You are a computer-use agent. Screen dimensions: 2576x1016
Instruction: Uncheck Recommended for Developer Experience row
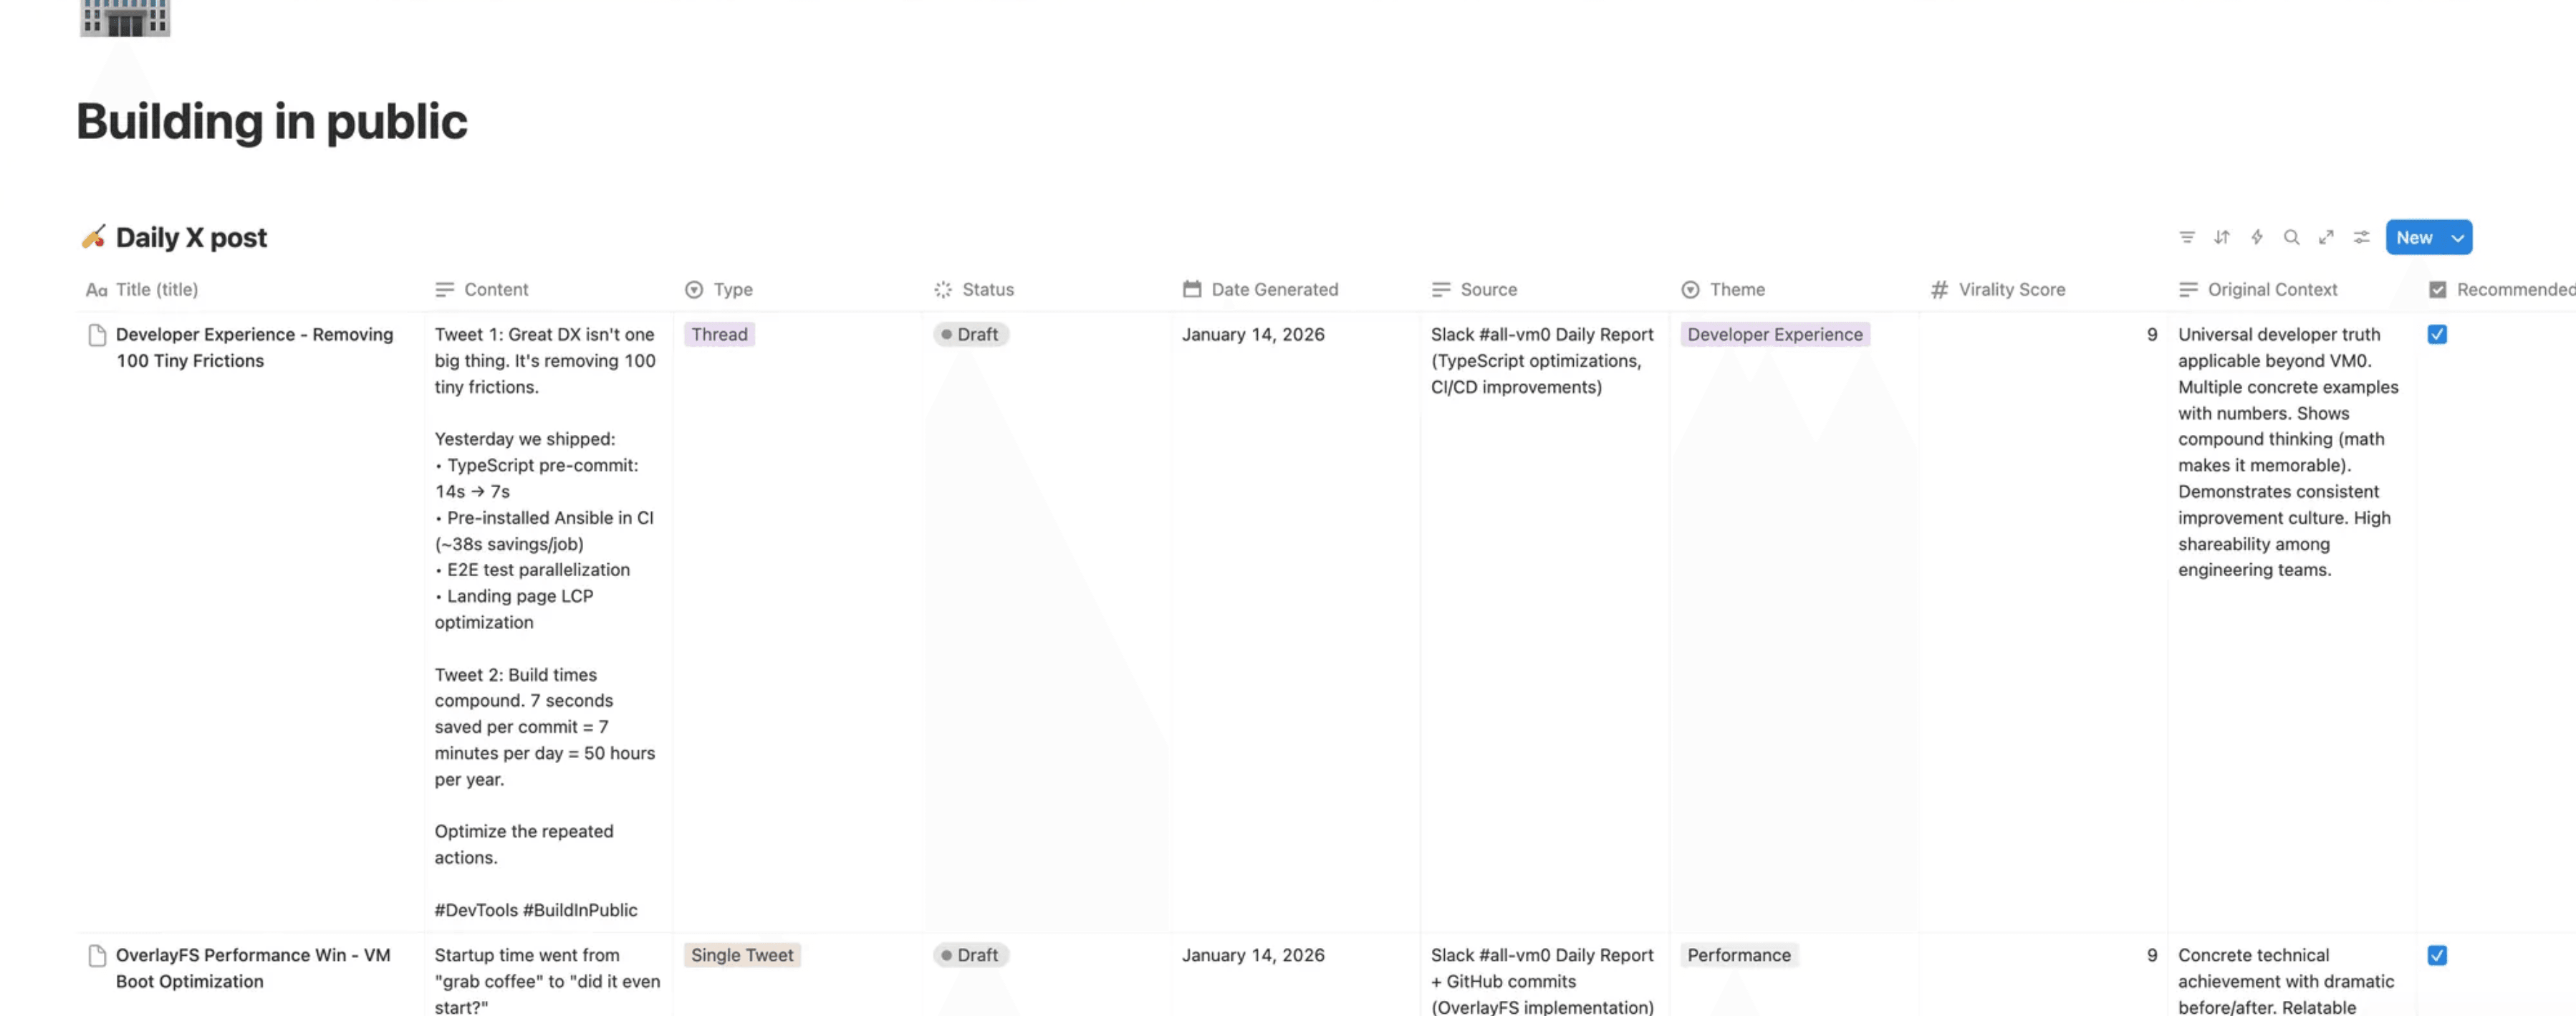point(2437,335)
